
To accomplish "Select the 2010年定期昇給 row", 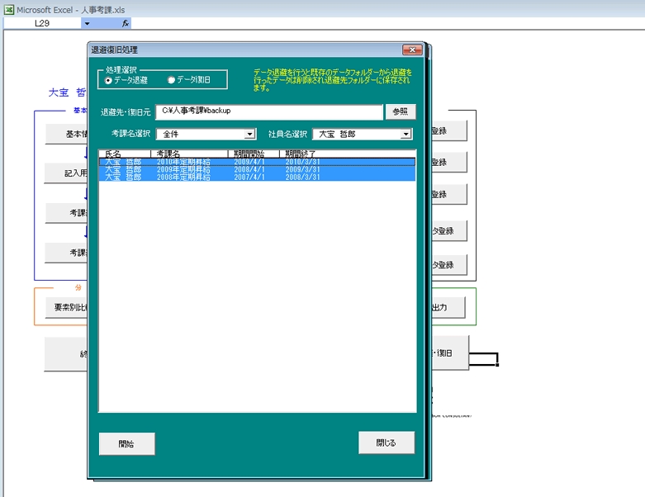I will tap(257, 162).
